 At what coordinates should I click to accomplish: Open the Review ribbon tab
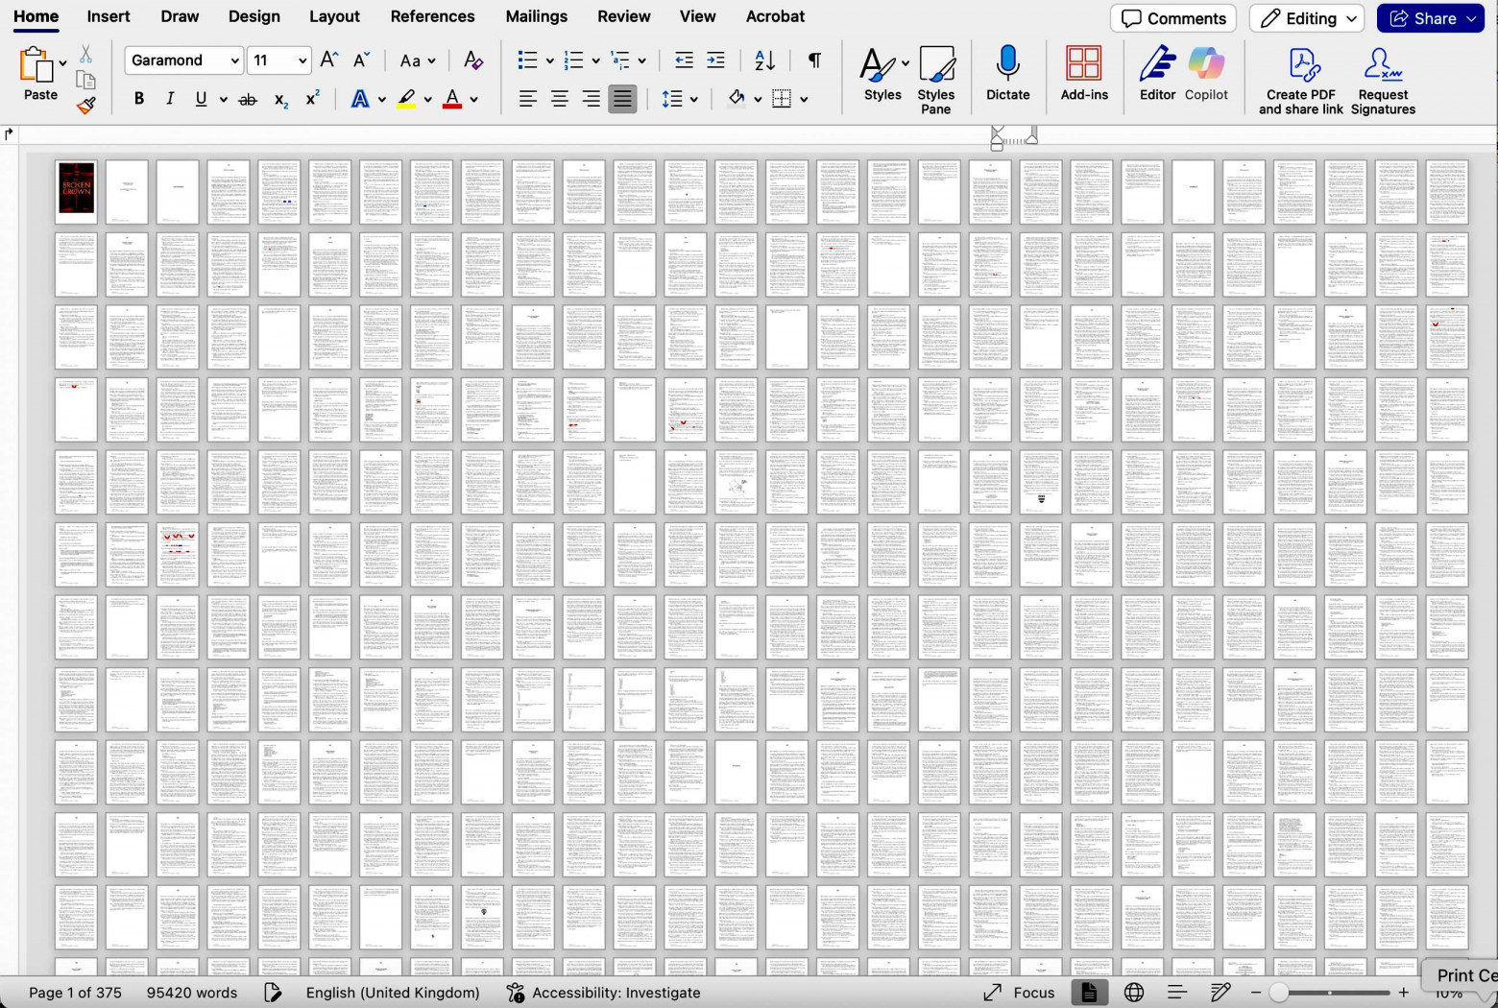coord(623,16)
